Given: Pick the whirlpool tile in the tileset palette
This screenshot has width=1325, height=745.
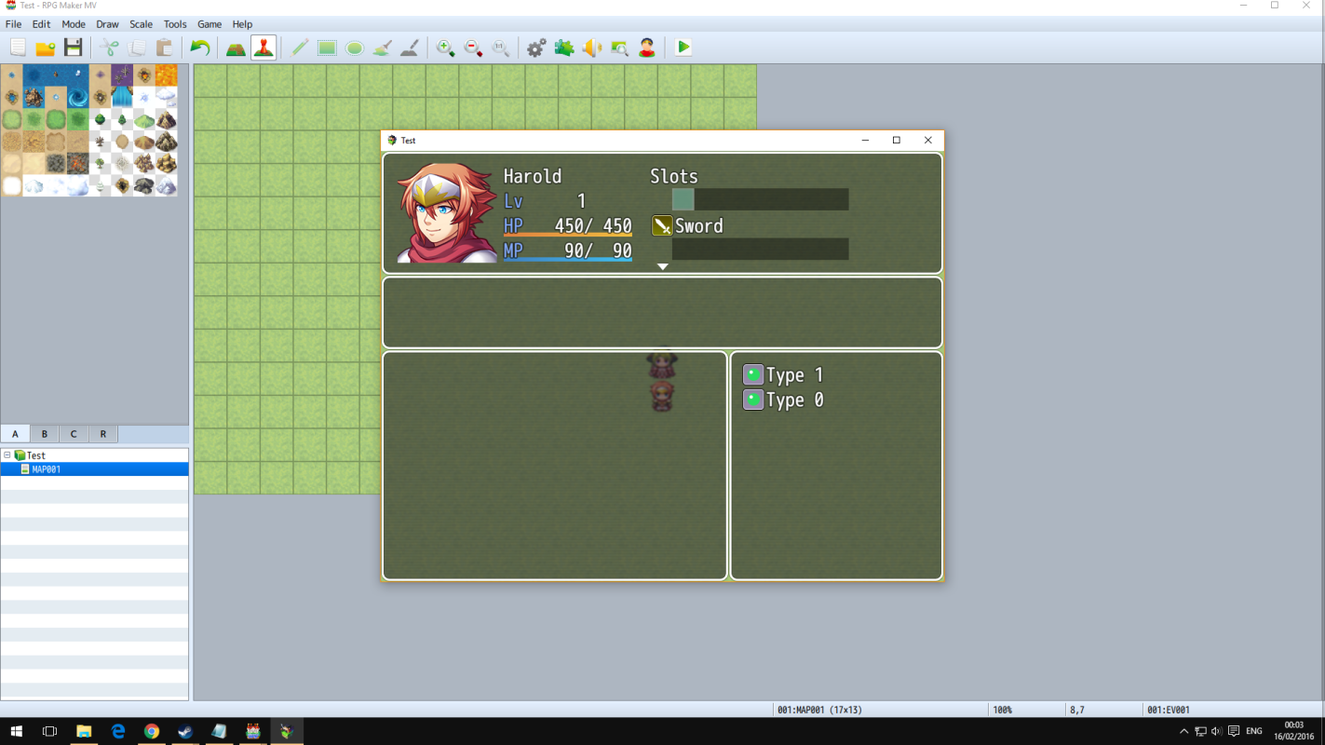Looking at the screenshot, I should (x=78, y=97).
